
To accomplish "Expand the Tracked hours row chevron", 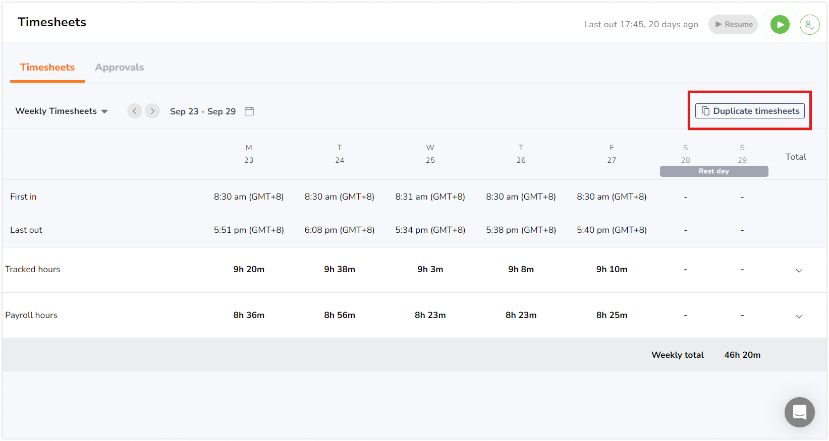I will (799, 270).
